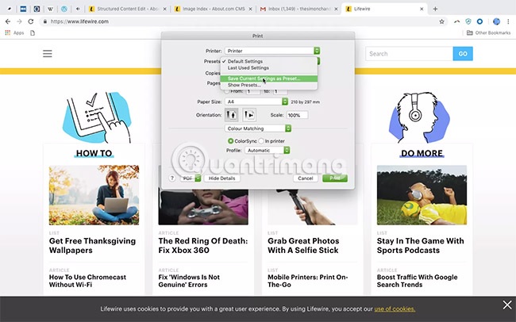516x322 pixels.
Task: Click the green Print button
Action: (335, 178)
